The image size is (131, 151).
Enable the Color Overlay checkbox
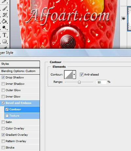tap(3, 128)
